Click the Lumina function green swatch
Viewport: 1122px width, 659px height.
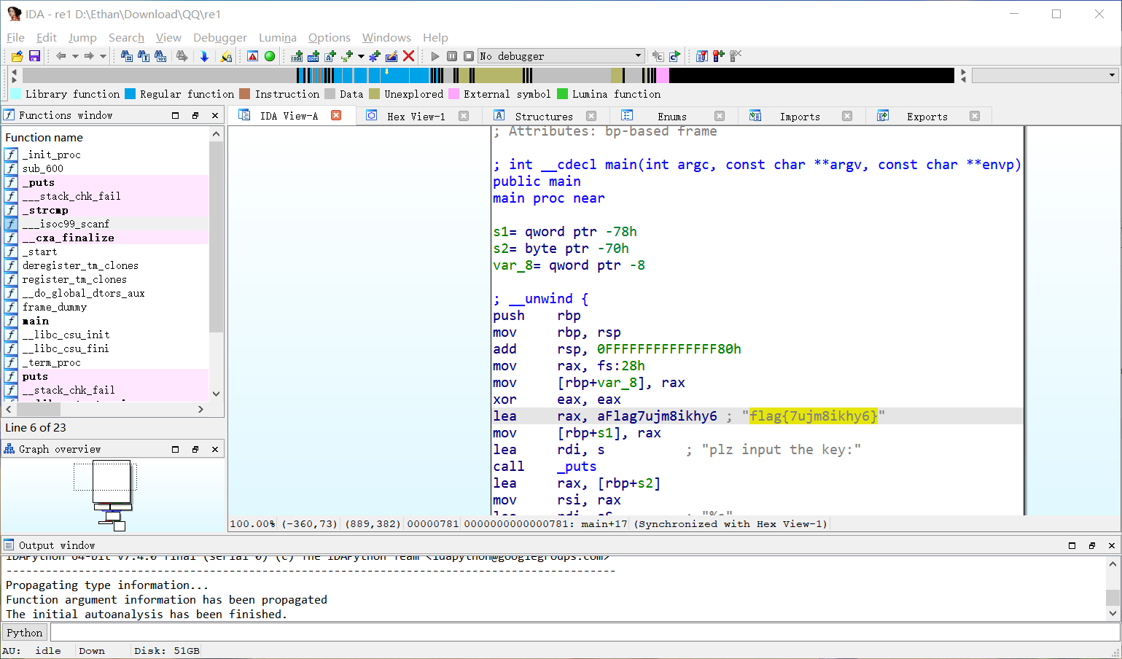click(x=562, y=93)
